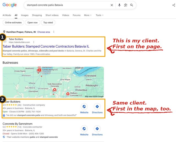Switch to AI Mode tab
The width and height of the screenshot is (176, 142).
click(x=7, y=15)
